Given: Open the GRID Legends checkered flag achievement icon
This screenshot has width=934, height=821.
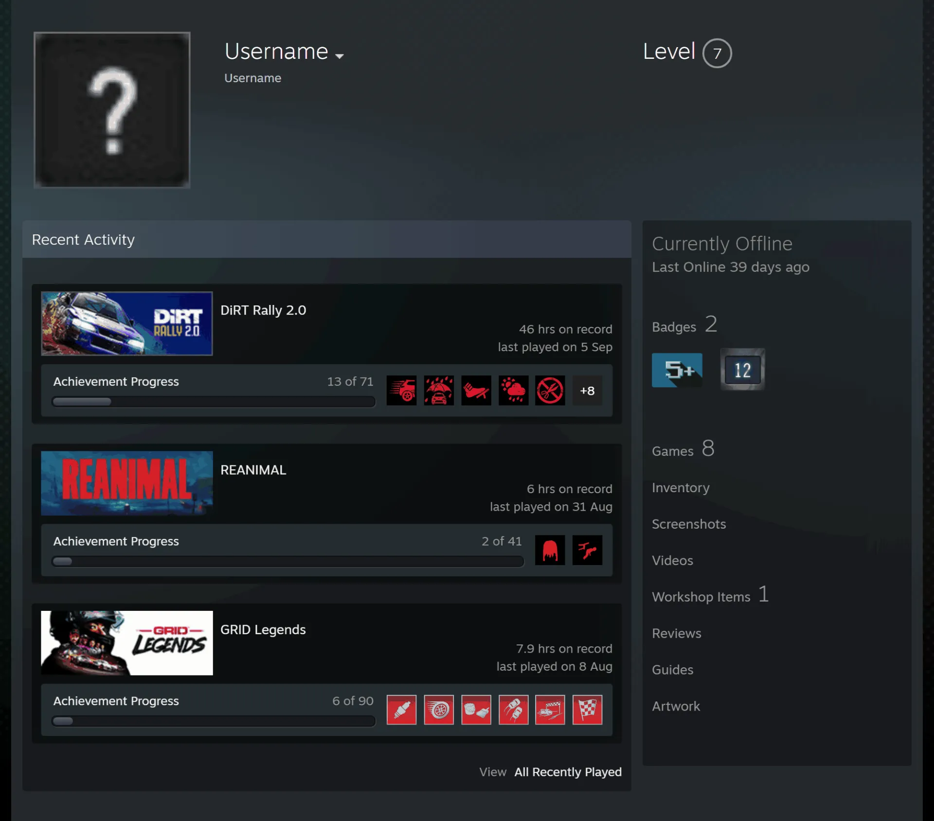Looking at the screenshot, I should 587,710.
